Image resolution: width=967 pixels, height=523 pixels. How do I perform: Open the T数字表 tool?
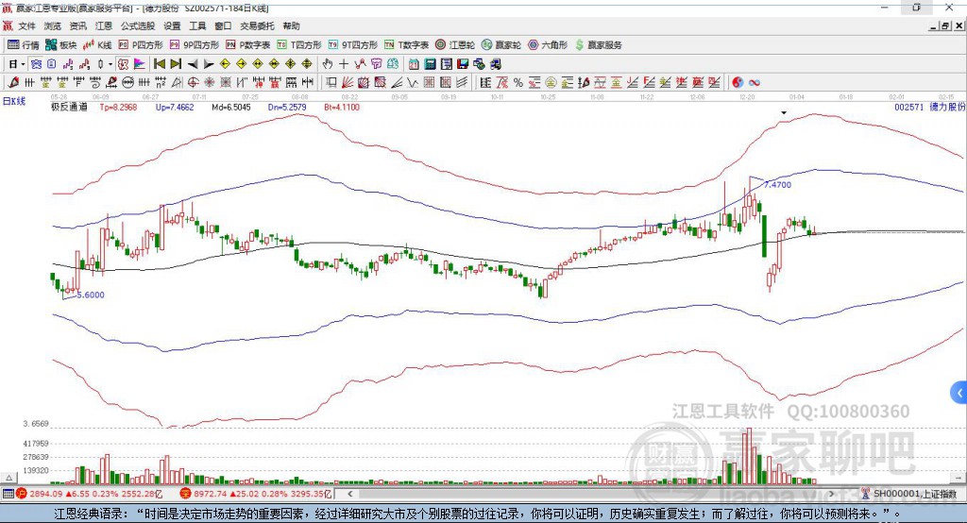click(406, 45)
